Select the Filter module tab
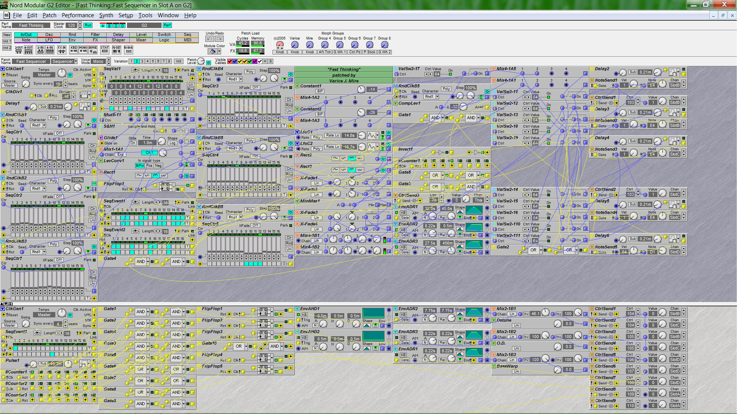The image size is (738, 414). click(95, 34)
